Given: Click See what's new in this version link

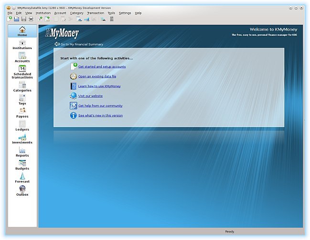Looking at the screenshot, I should 100,115.
